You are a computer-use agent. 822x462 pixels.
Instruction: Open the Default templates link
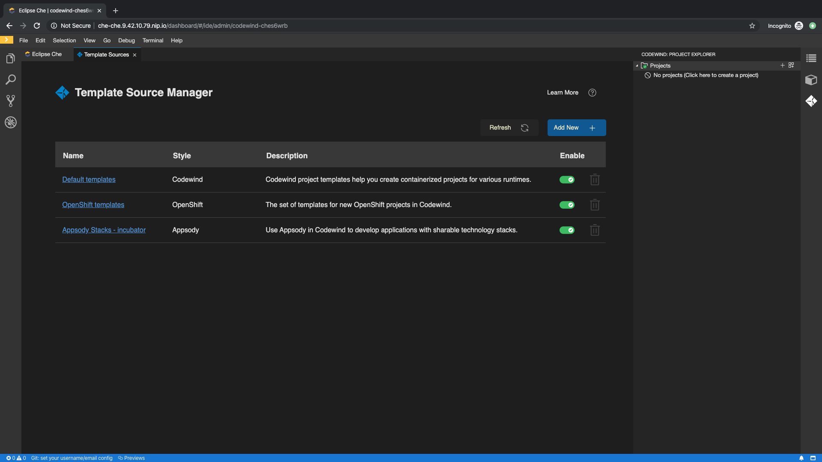[x=89, y=180]
